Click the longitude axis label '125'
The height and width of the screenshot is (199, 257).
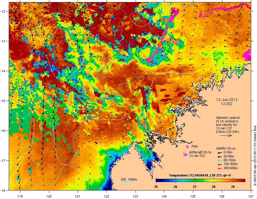[x=193, y=196]
